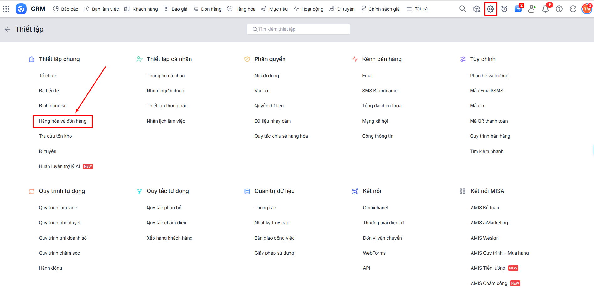Open the alarm clock reminder icon
The height and width of the screenshot is (298, 594).
pyautogui.click(x=504, y=9)
